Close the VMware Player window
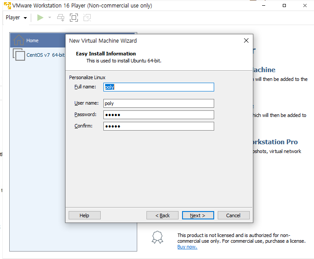 (x=305, y=6)
